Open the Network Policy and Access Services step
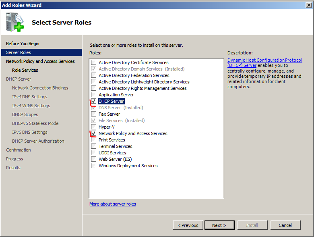 pos(40,61)
